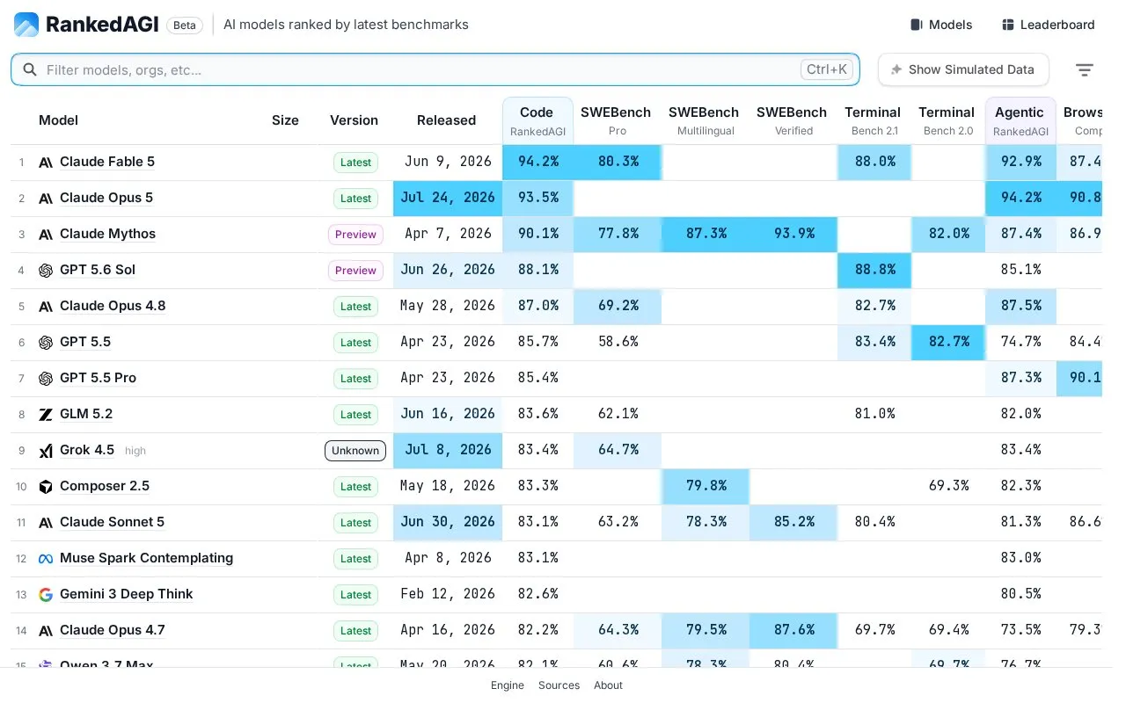The width and height of the screenshot is (1126, 703).
Task: Click the Anthropic icon beside Claude Fable 5
Action: [x=46, y=162]
